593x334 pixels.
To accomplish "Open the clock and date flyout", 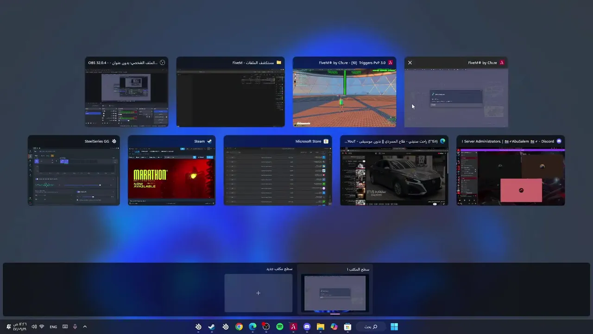I will 20,327.
